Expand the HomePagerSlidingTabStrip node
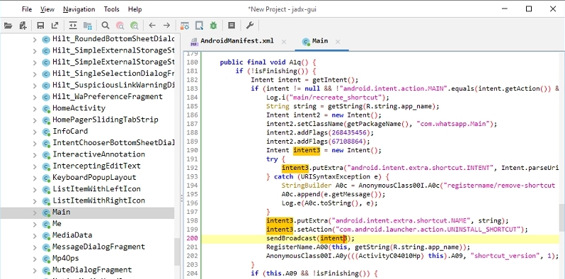The image size is (565, 279). click(35, 120)
